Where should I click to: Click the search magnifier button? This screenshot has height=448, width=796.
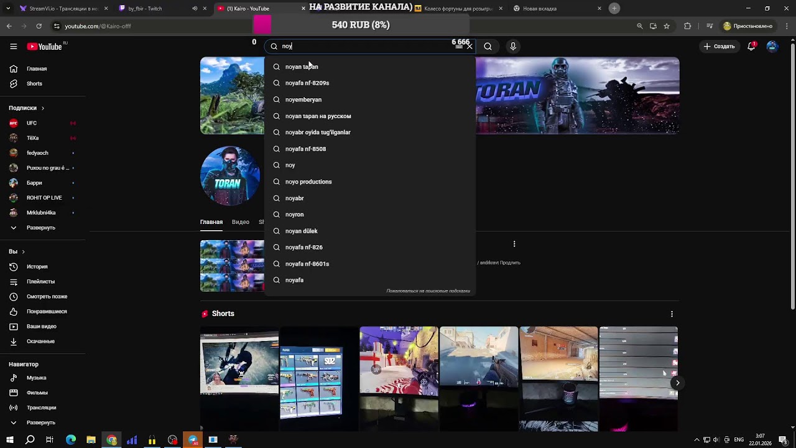[x=488, y=46]
